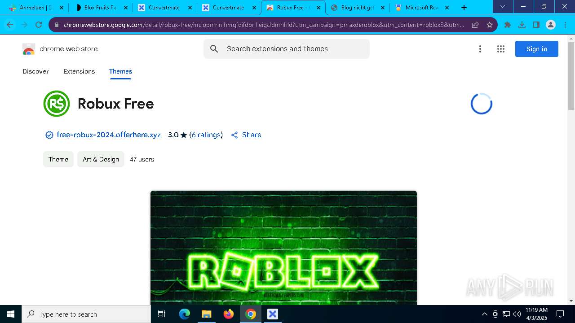Image resolution: width=575 pixels, height=323 pixels.
Task: Open the Extensions section
Action: (x=79, y=71)
